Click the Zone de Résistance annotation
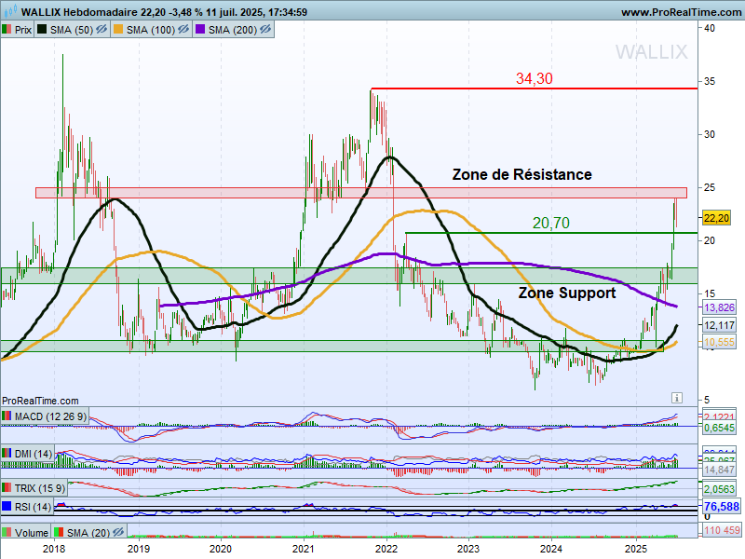The image size is (745, 559). tap(521, 174)
